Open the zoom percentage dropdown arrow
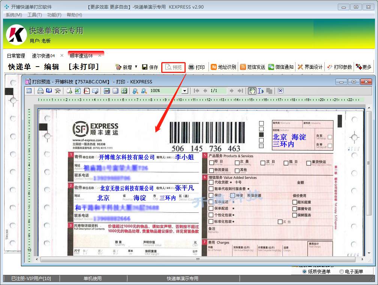 [184, 91]
